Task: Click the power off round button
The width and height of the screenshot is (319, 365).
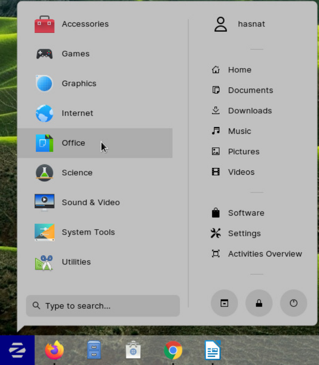Action: pyautogui.click(x=293, y=303)
